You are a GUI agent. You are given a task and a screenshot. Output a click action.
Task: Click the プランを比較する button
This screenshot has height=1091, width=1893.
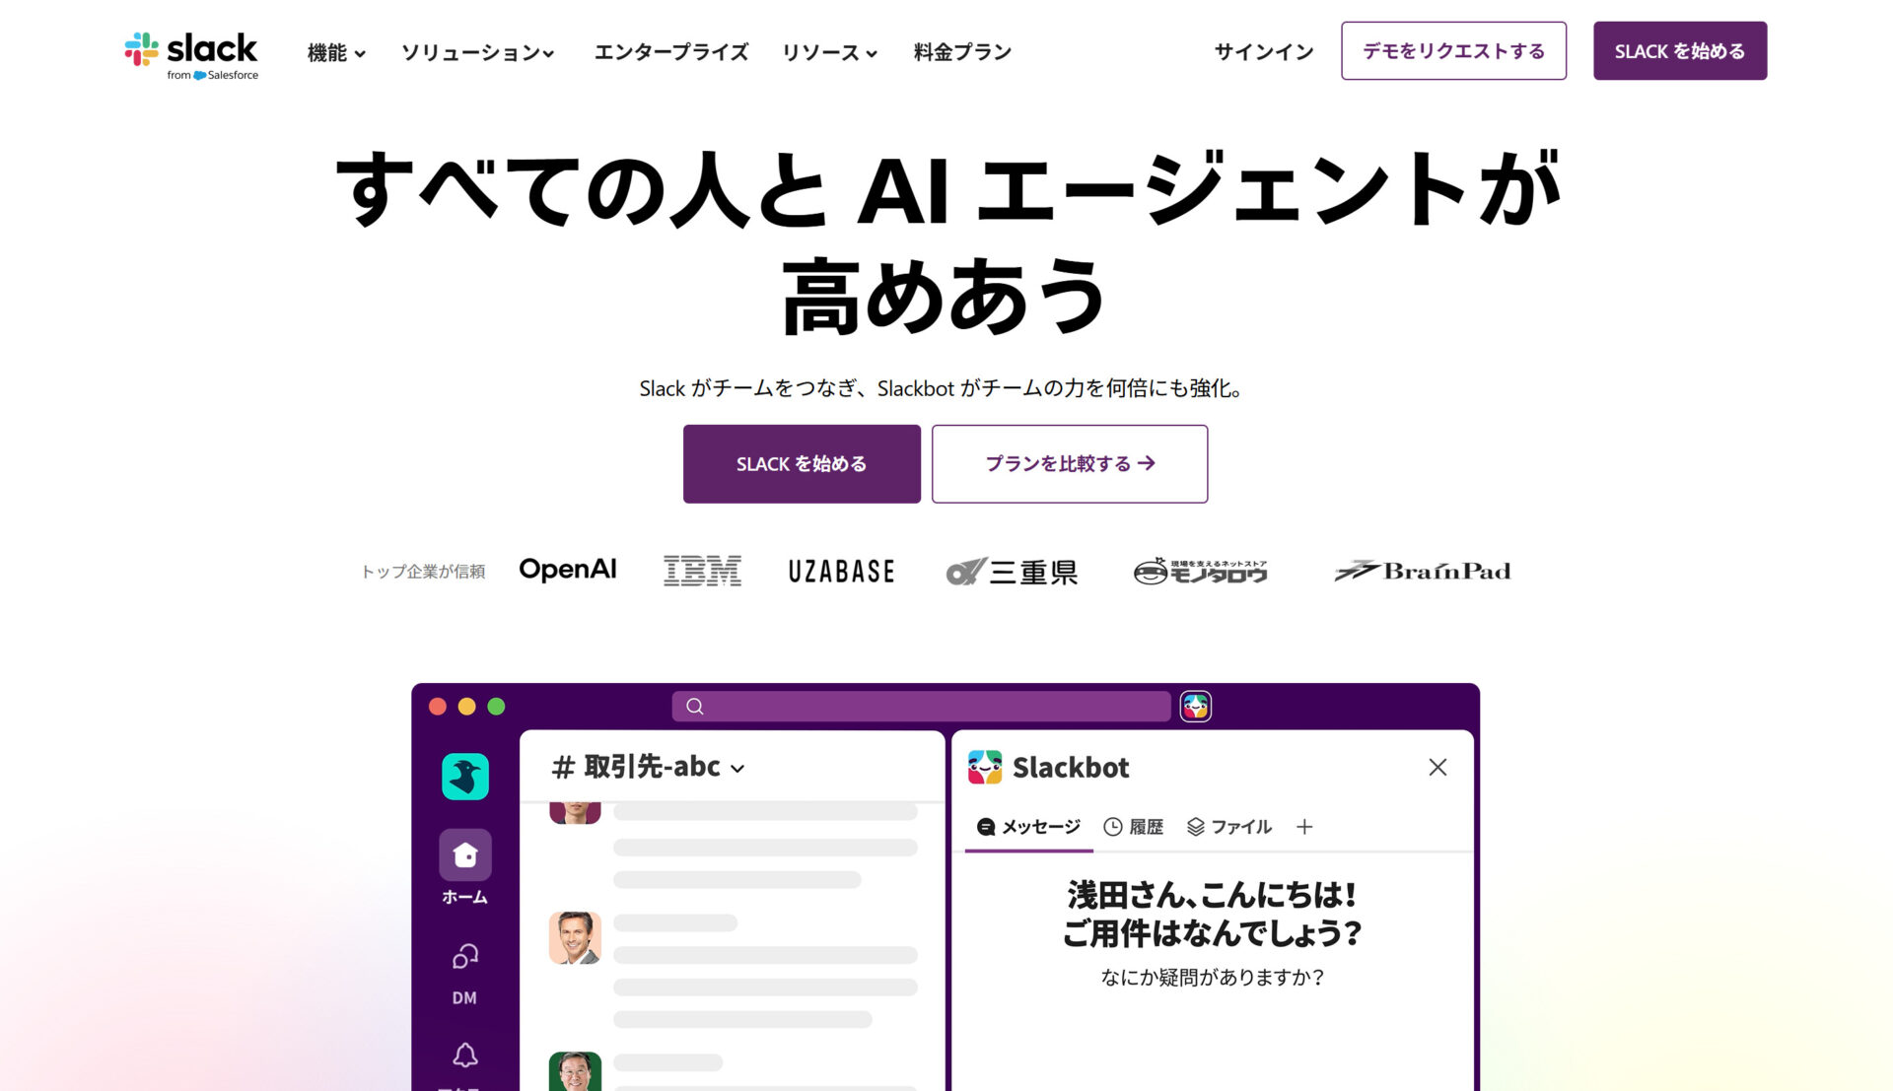1070,464
